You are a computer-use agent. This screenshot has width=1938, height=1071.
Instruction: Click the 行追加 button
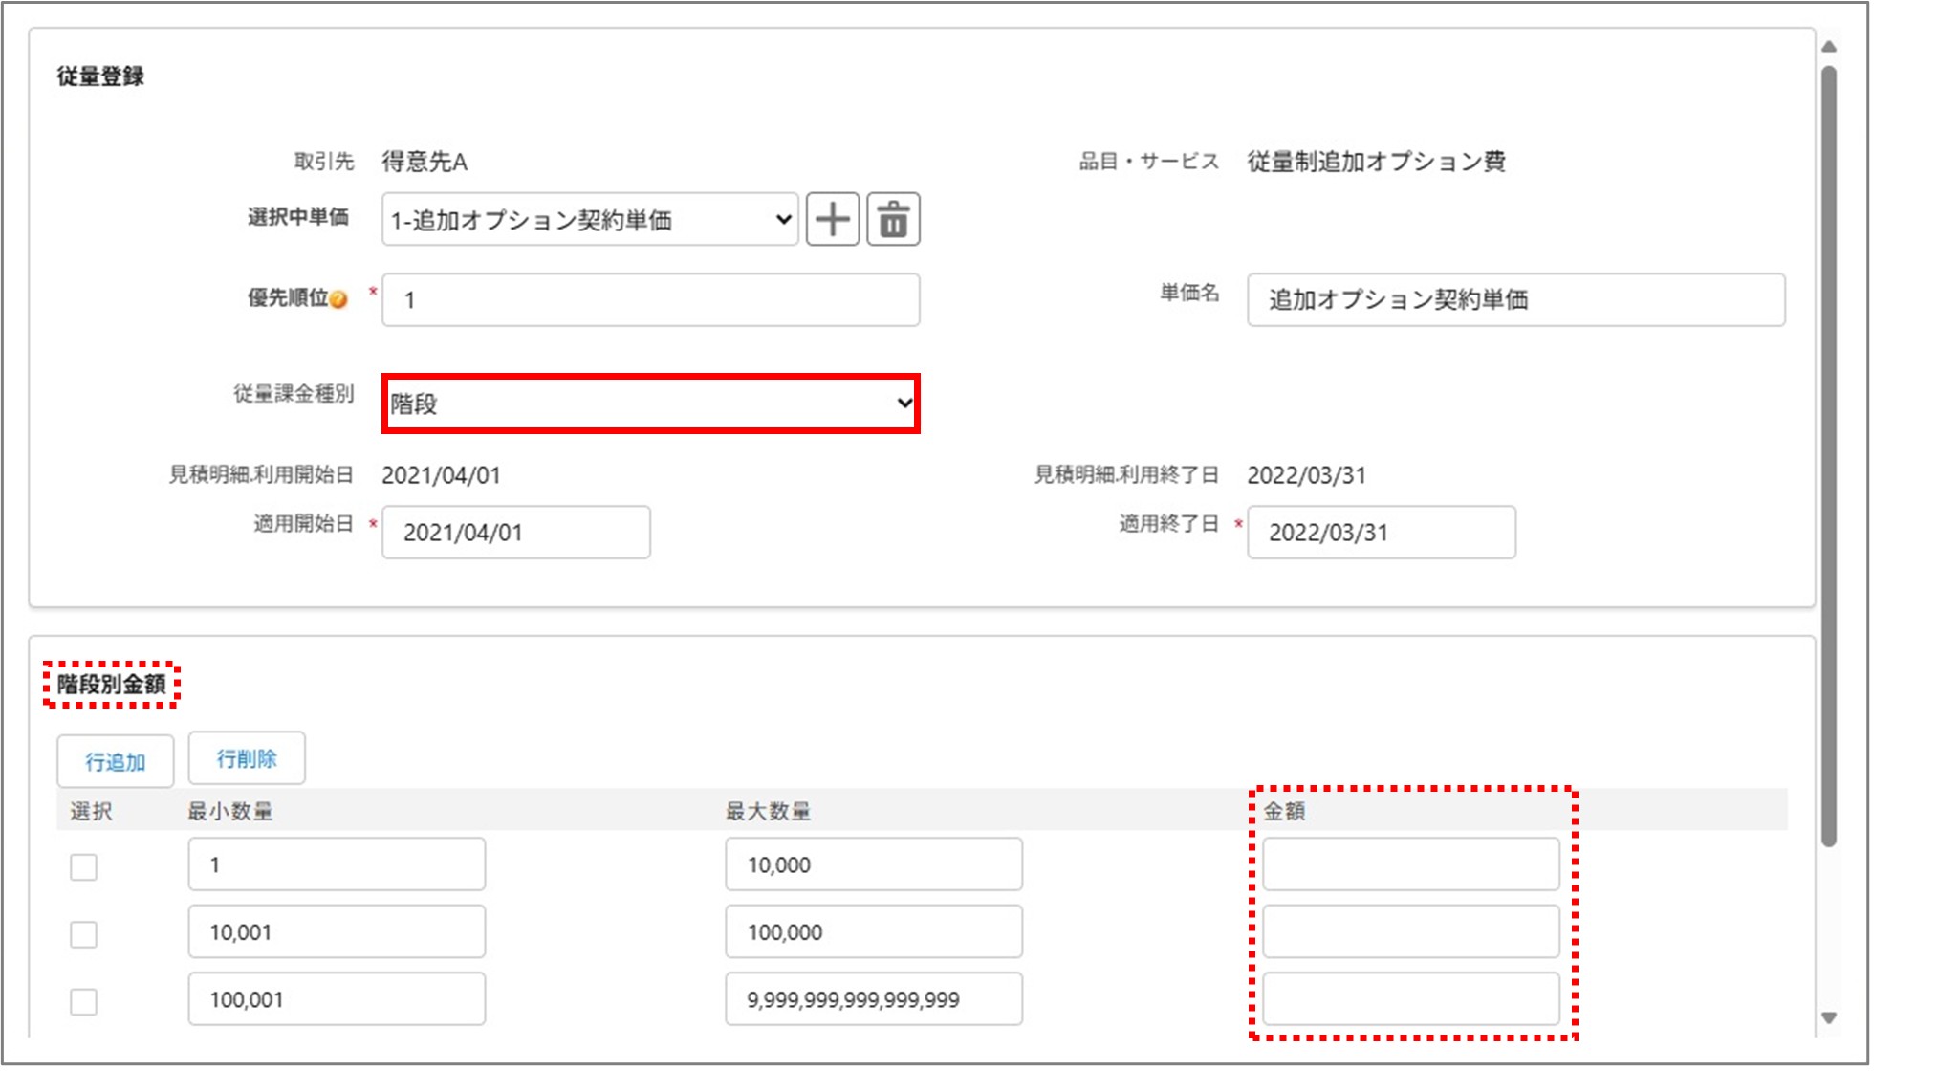click(x=115, y=761)
